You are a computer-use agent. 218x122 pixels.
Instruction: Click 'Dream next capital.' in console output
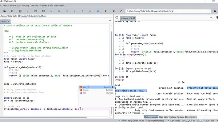coord(172,88)
